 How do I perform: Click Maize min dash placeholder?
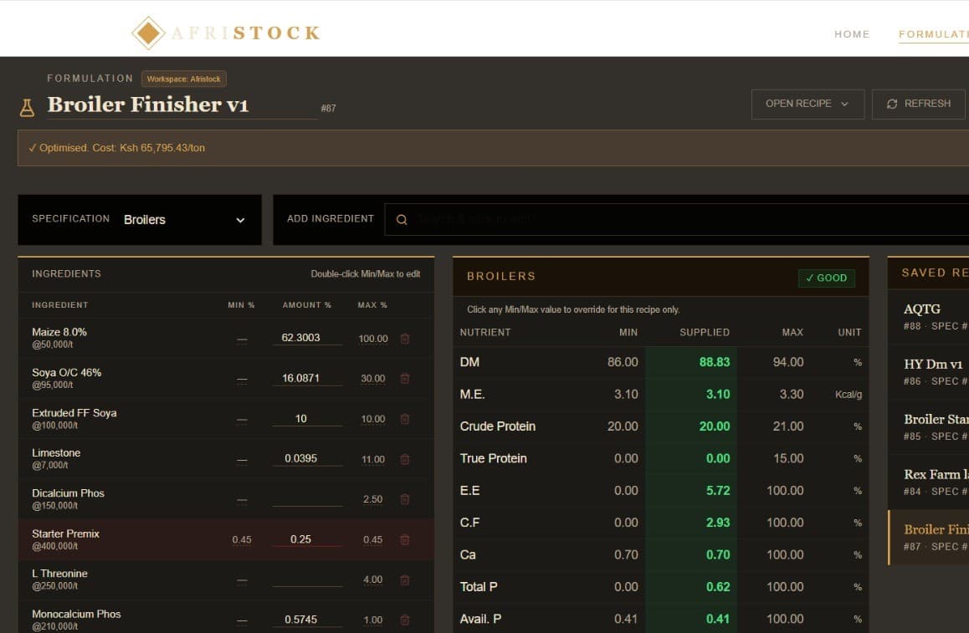click(242, 339)
